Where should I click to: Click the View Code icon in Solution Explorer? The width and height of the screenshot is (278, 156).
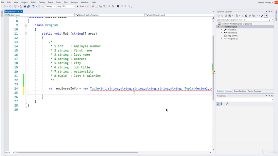(258, 16)
